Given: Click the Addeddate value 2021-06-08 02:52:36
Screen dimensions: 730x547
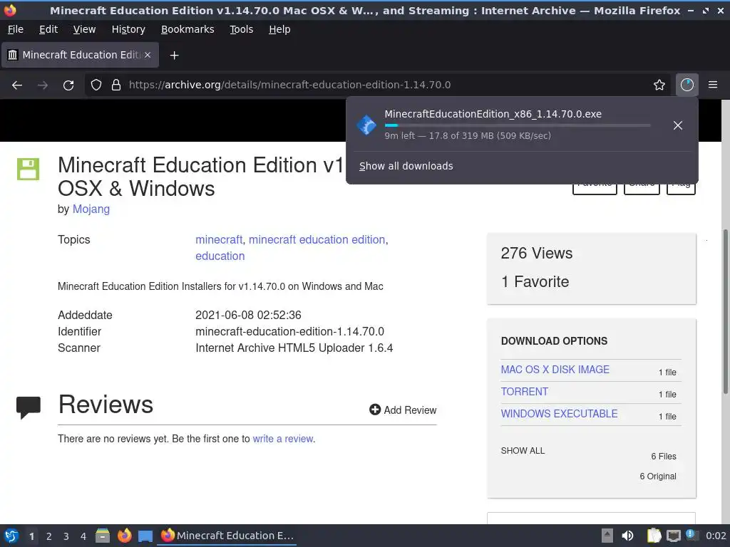Looking at the screenshot, I should (x=248, y=315).
